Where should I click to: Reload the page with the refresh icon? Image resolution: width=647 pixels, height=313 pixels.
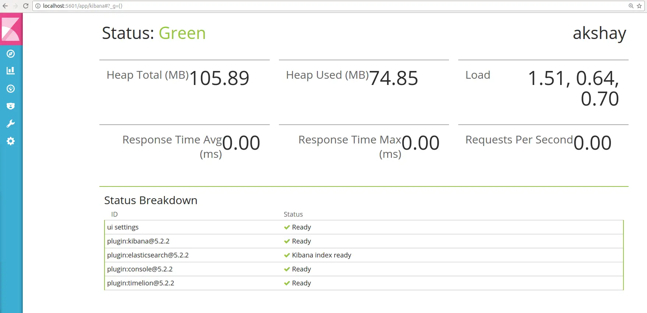click(26, 6)
